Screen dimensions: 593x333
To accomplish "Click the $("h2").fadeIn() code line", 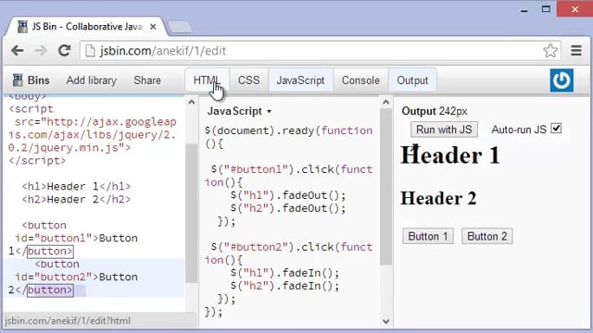I will click(x=284, y=286).
